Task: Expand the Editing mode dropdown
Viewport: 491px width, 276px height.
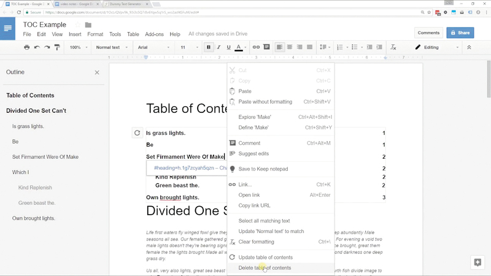Action: 435,47
